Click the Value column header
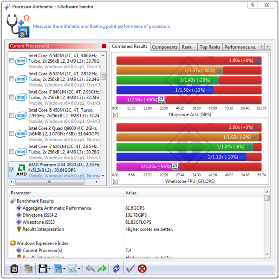This screenshot has height=279, width=279. 194,193
